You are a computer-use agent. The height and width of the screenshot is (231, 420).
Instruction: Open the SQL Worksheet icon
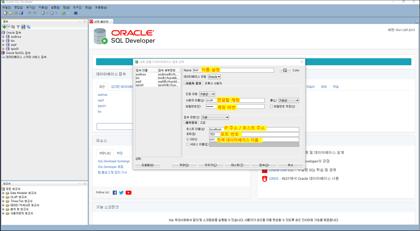click(64, 13)
